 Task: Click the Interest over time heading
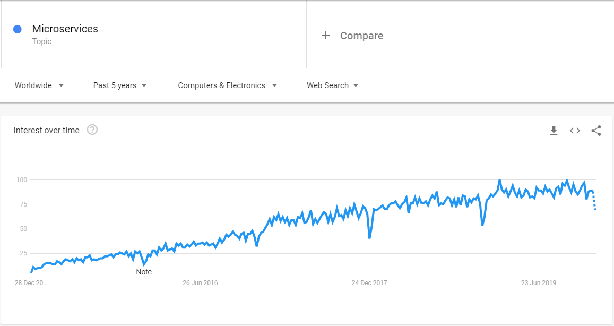(x=47, y=131)
